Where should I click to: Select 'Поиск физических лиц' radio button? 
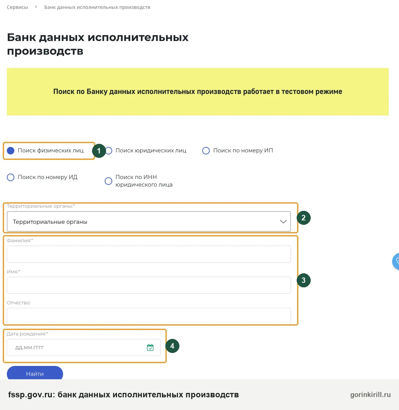click(11, 151)
